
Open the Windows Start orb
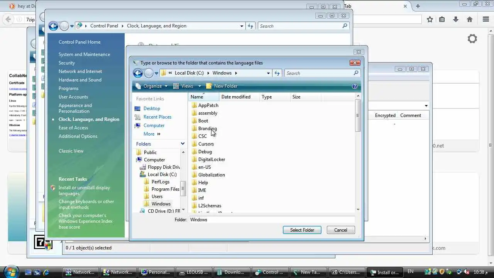[10, 271]
